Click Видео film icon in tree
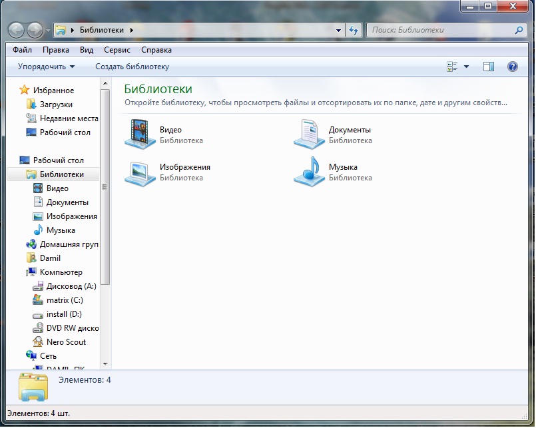This screenshot has height=428, width=536. point(38,188)
